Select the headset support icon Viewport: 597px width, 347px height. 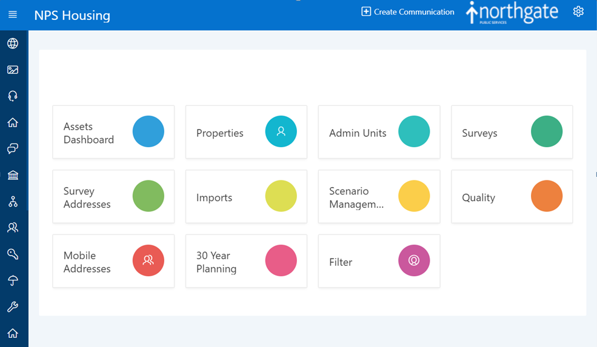click(x=13, y=96)
